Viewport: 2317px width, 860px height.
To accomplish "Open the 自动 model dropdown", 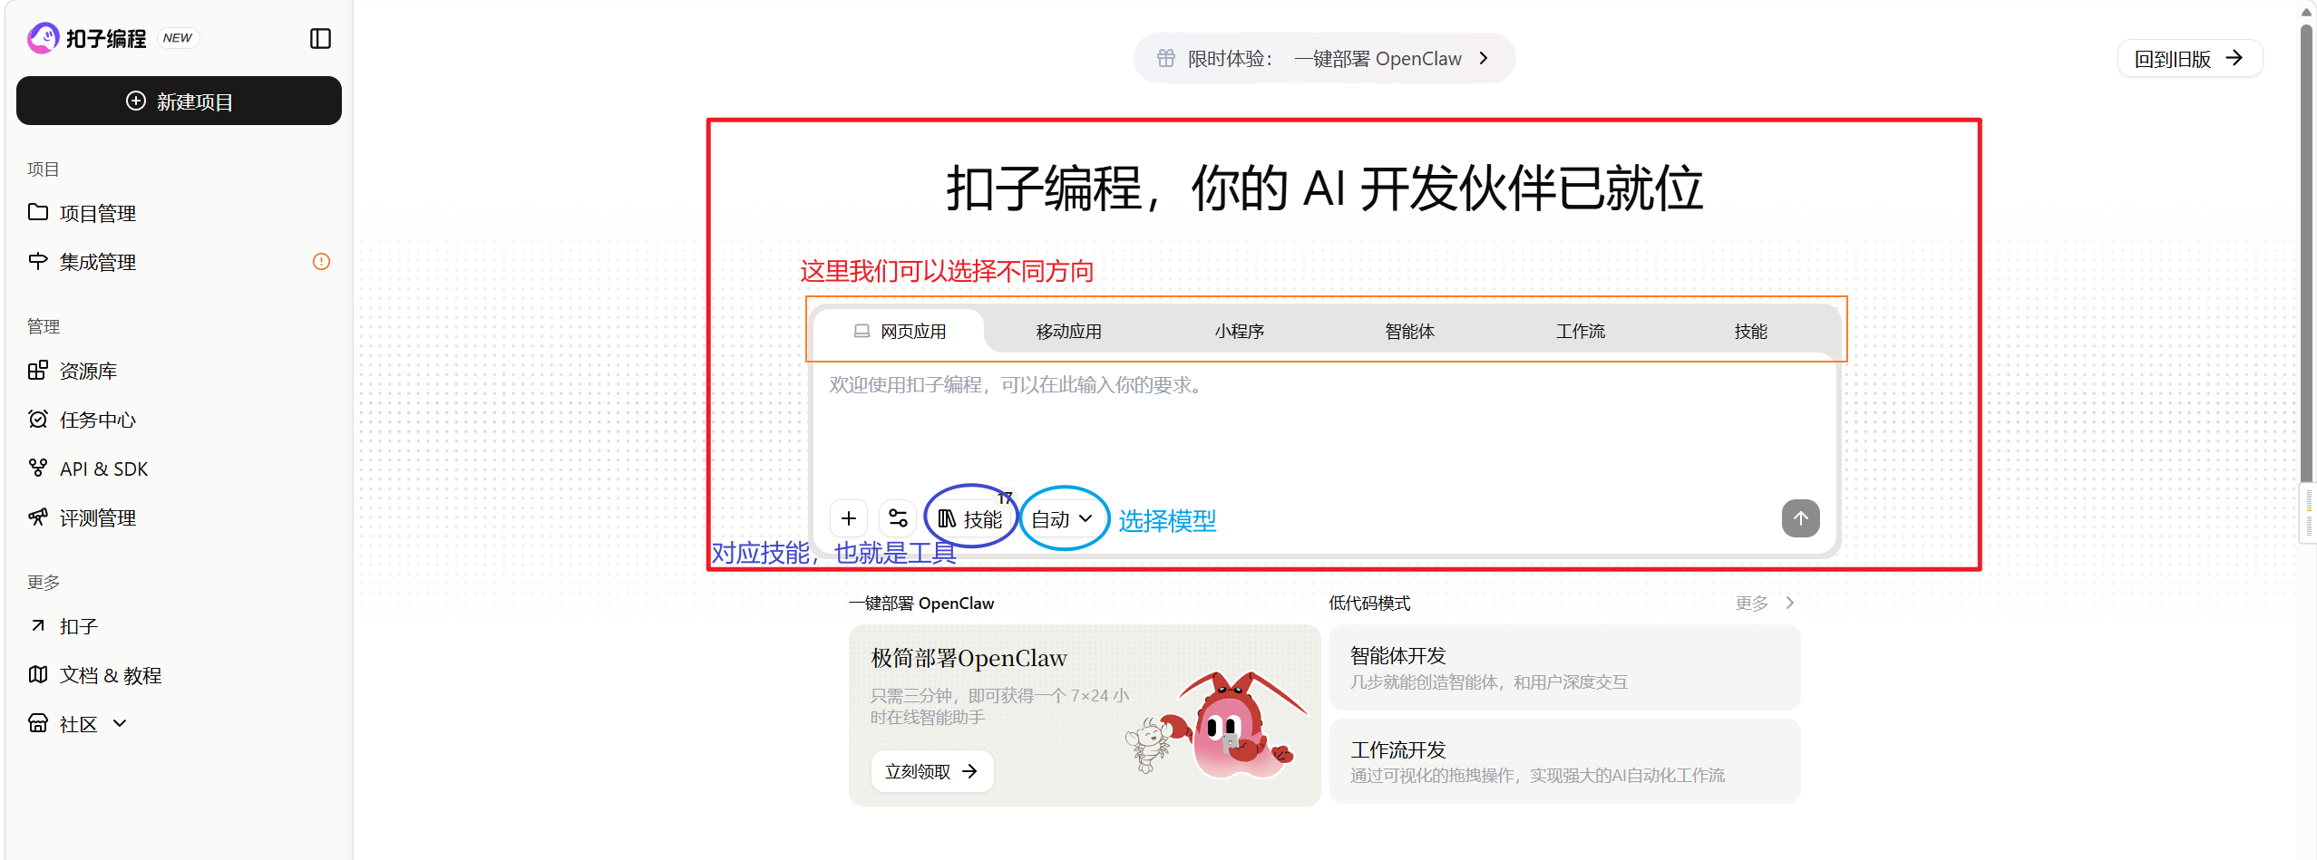I will (1063, 518).
